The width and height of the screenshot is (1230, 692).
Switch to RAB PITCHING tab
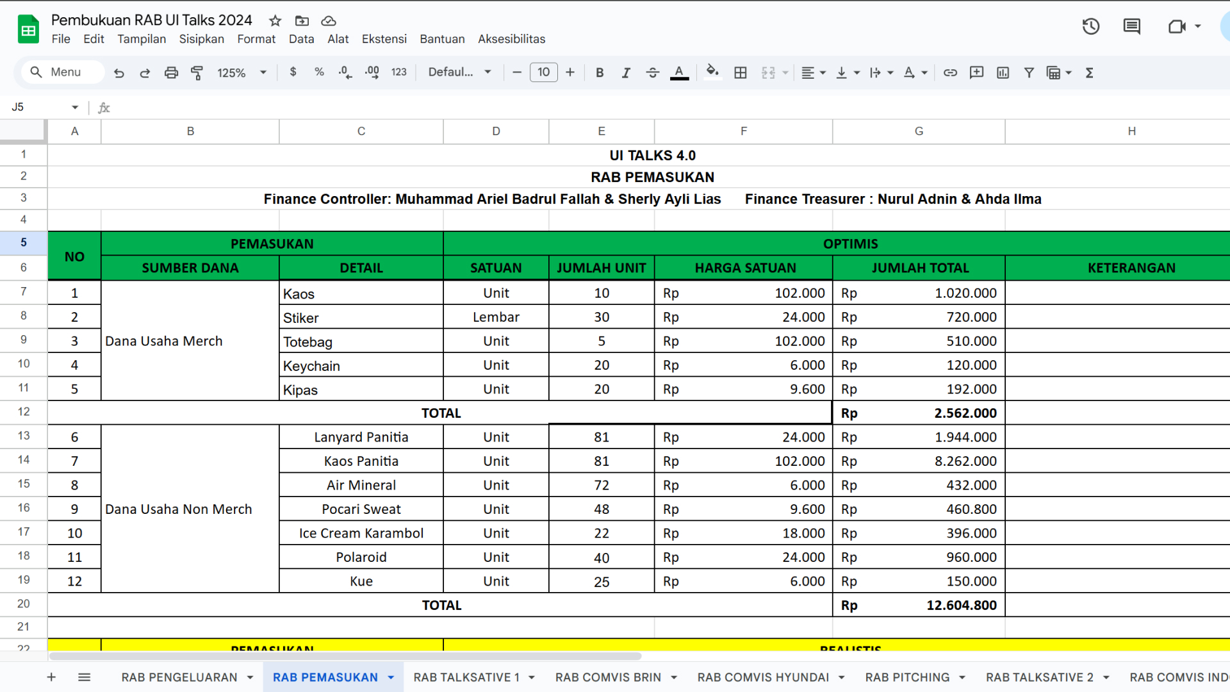tap(907, 677)
